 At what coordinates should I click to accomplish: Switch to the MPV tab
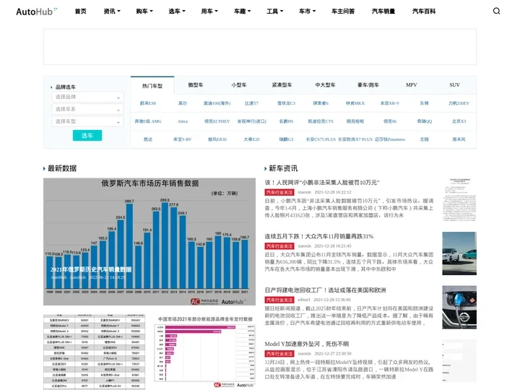click(x=411, y=85)
